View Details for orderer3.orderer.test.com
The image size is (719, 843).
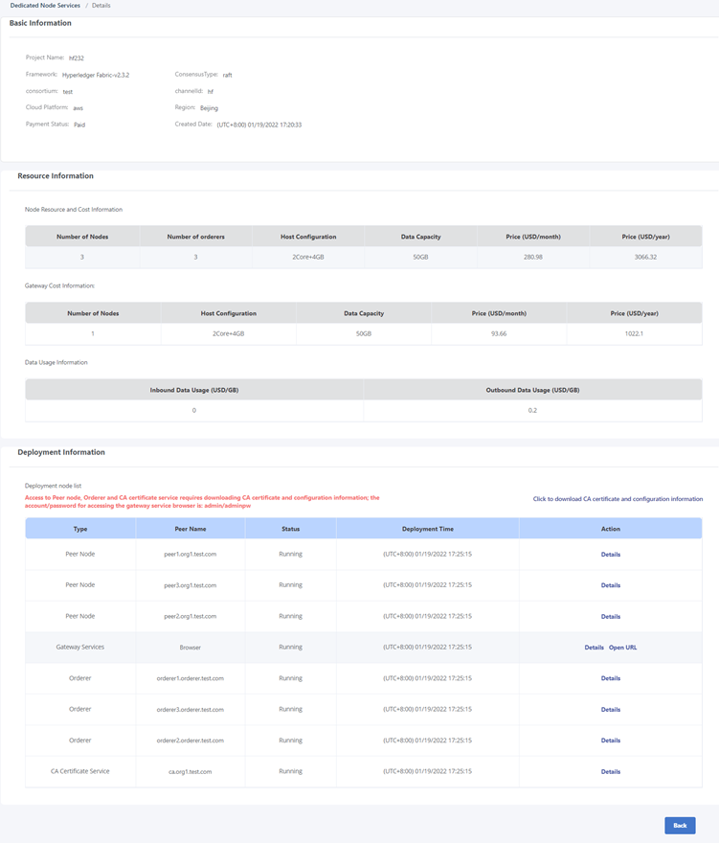(x=610, y=710)
